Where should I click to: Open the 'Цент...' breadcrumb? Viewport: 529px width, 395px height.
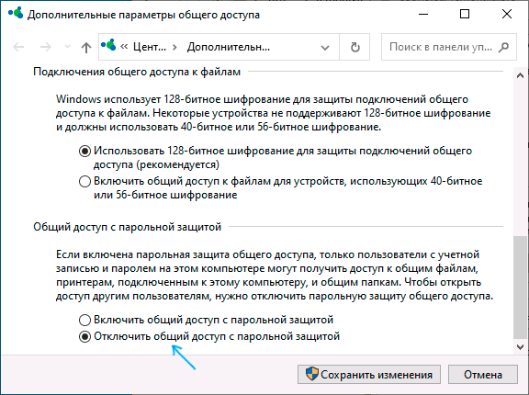pos(150,47)
